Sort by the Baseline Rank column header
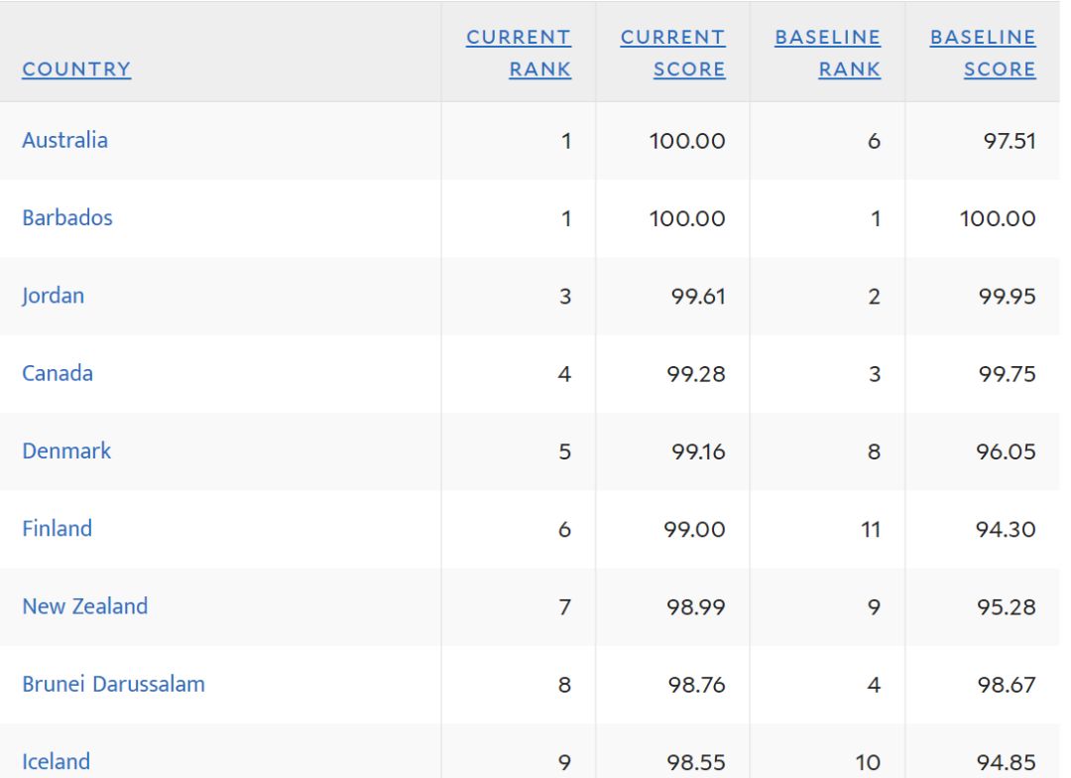Image resolution: width=1071 pixels, height=778 pixels. pos(828,54)
